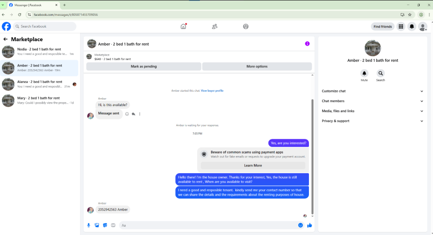Click the Facebook logo icon
Screen dimensions: 433x235
tap(6, 26)
